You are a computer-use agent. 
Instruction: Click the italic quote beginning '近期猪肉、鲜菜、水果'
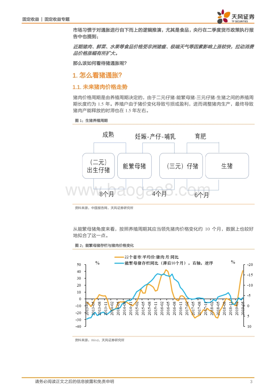(x=164, y=50)
